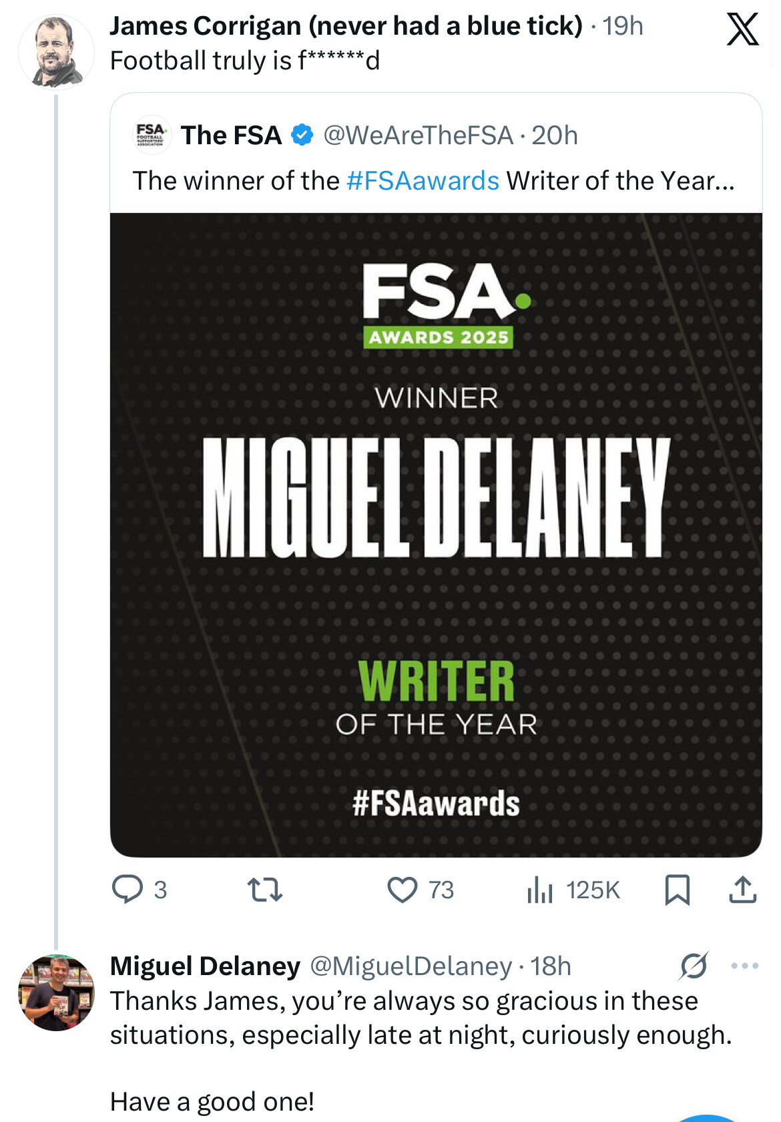Click The FSA avatar logo

click(152, 135)
